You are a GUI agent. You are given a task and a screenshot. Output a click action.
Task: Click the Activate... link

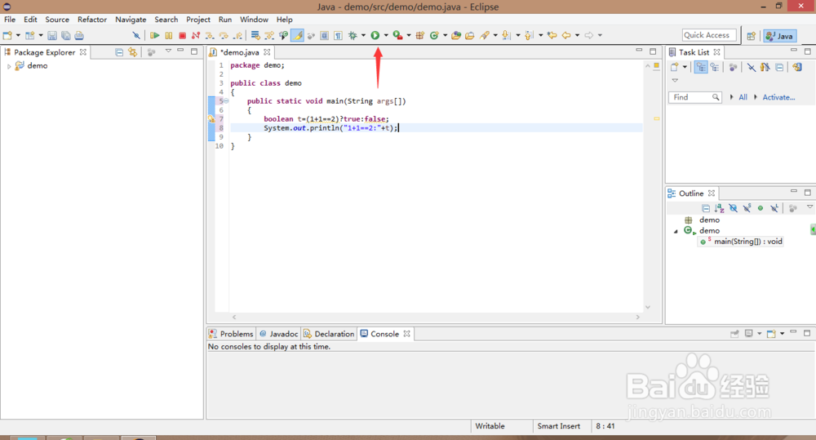coord(778,97)
